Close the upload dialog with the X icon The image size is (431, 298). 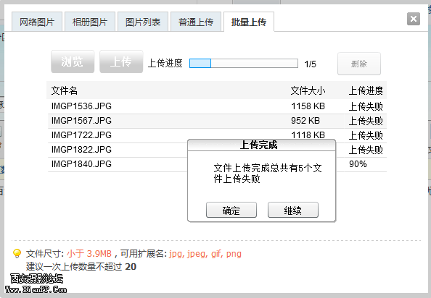(x=414, y=19)
